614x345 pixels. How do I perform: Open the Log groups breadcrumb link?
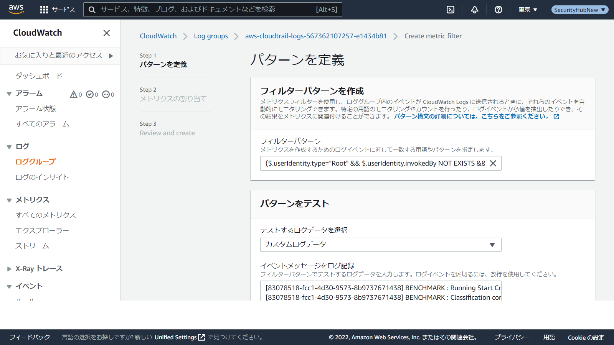211,36
